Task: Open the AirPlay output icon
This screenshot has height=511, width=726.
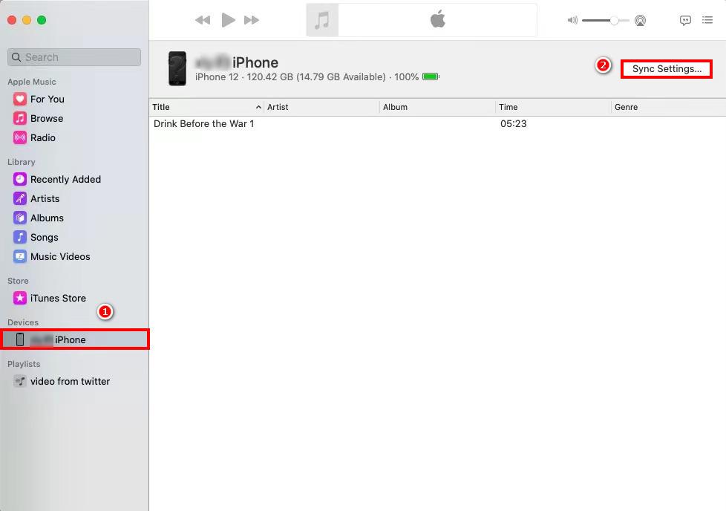Action: click(x=640, y=21)
